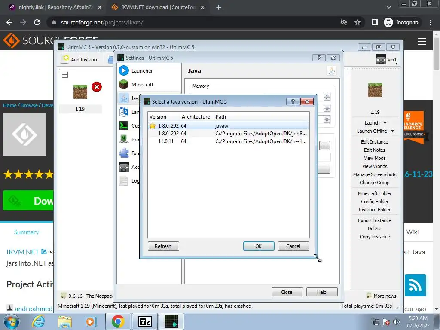Confirm Java selection with OK
Image resolution: width=440 pixels, height=330 pixels.
click(x=259, y=246)
